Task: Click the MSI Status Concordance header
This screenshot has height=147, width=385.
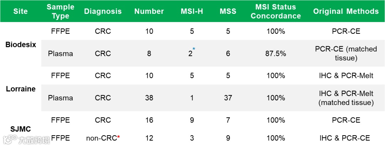Action: (276, 11)
